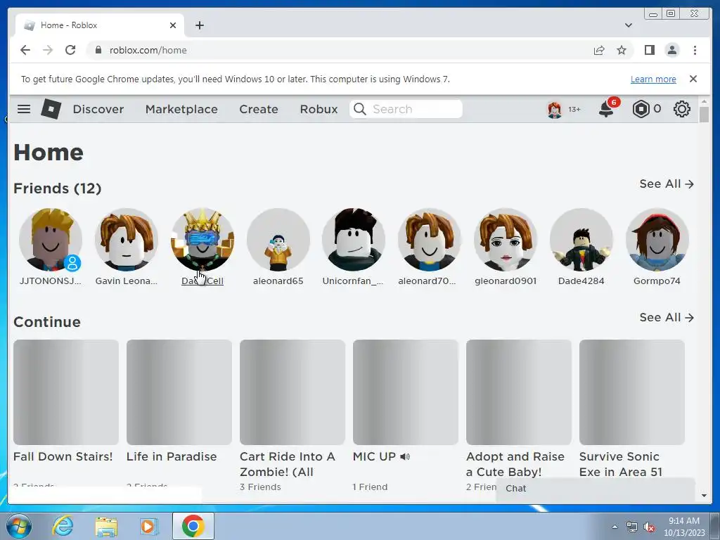
Task: Select the Home - Roblox browser tab
Action: (x=100, y=25)
